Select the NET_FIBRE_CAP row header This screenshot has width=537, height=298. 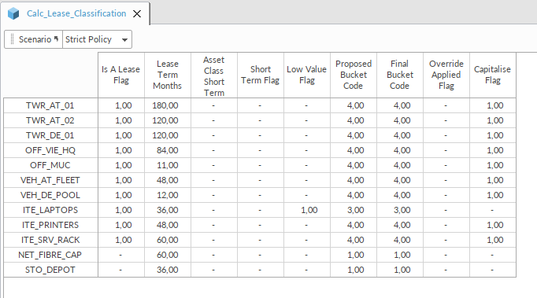(50, 255)
